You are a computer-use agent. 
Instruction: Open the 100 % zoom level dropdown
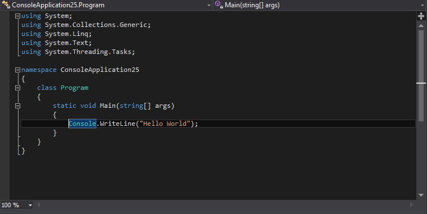tap(30, 205)
